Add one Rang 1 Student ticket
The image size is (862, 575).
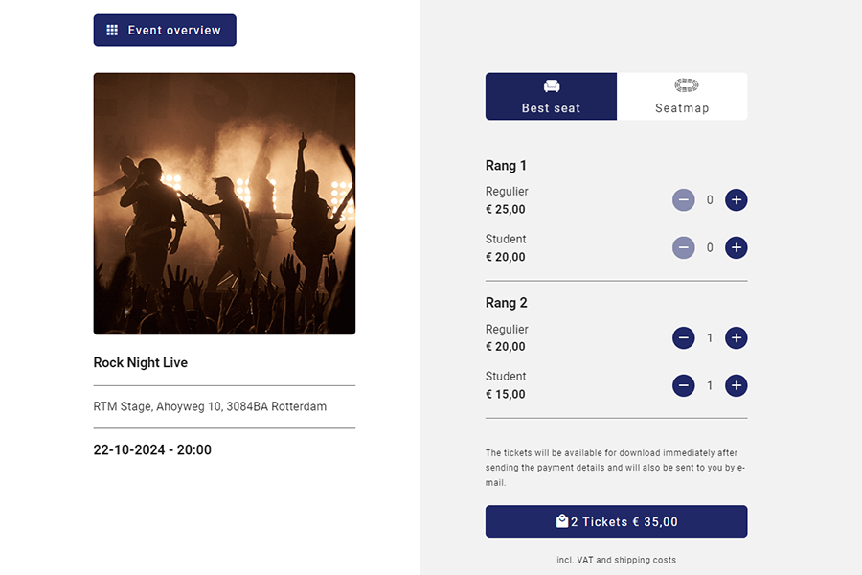pyautogui.click(x=736, y=248)
